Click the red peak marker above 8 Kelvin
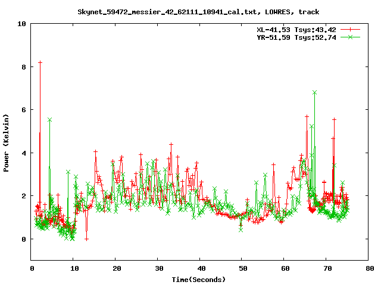 click(x=40, y=62)
